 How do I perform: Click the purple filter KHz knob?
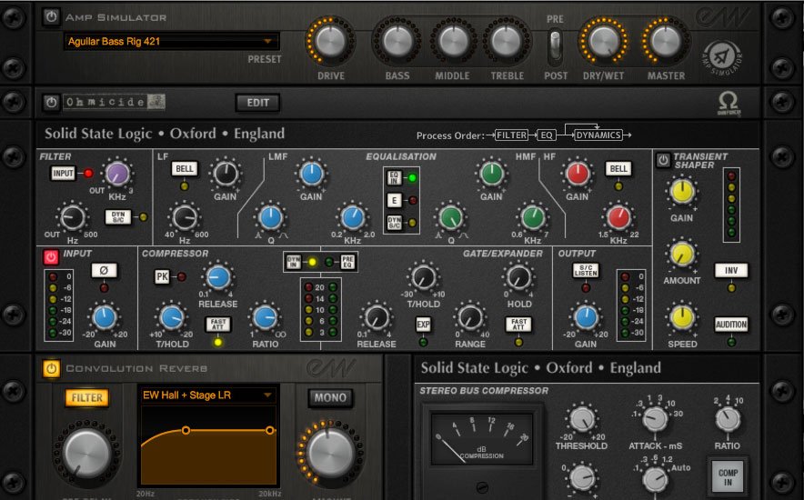click(117, 174)
